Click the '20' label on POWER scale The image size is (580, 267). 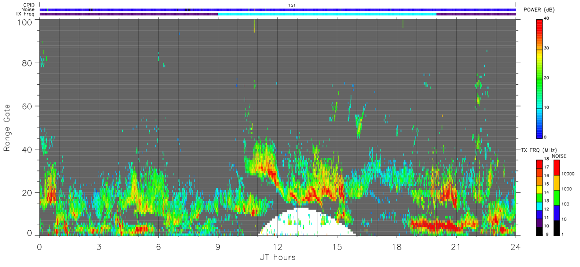(x=547, y=78)
